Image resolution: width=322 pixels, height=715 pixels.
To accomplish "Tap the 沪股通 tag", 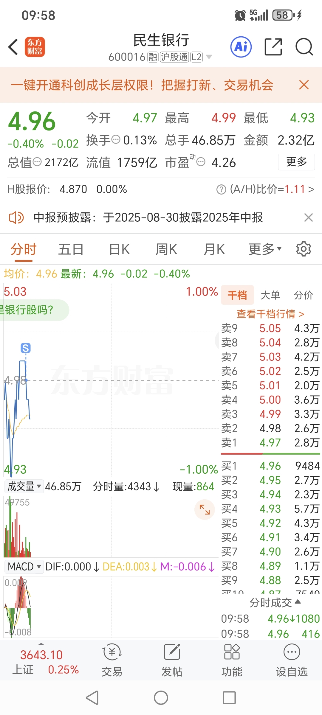I will [174, 57].
